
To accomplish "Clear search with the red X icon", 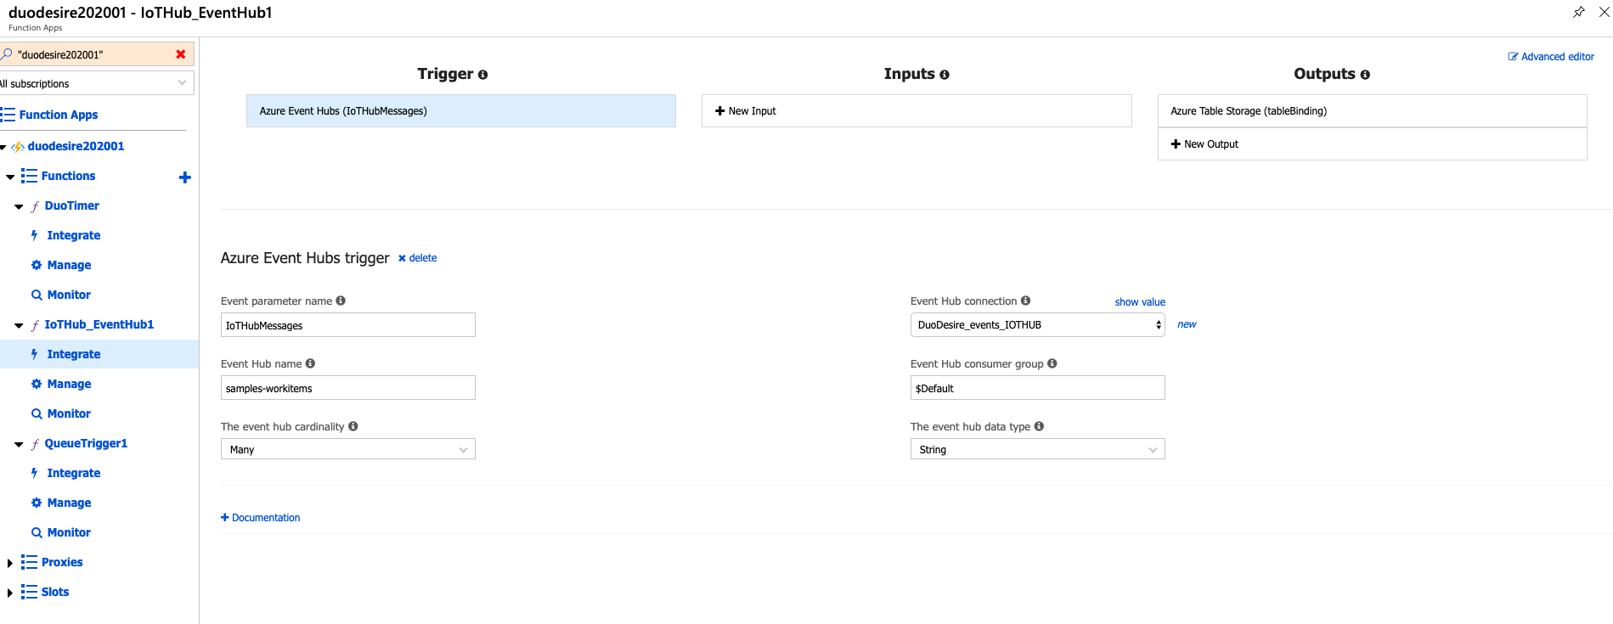I will click(x=180, y=54).
